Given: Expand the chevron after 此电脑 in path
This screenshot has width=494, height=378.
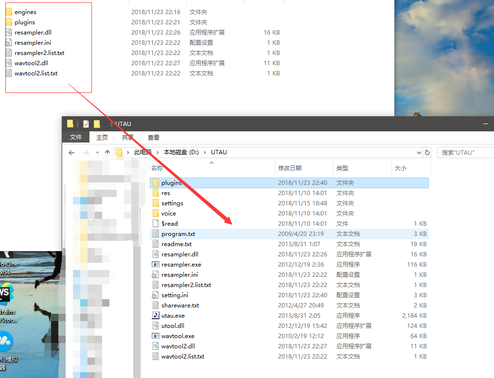Looking at the screenshot, I should click(x=158, y=153).
